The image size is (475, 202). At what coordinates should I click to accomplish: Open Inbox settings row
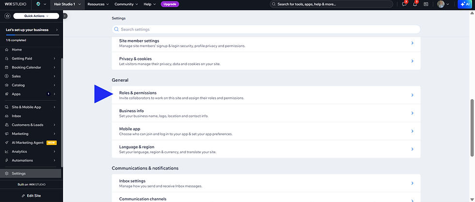[266, 183]
